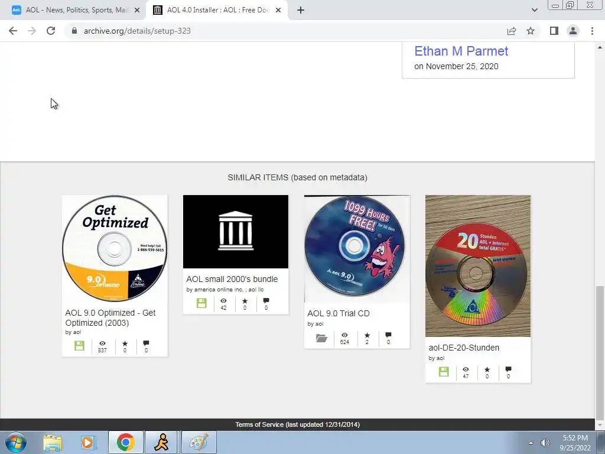
Task: Click scrollbar up arrow
Action: tap(600, 47)
